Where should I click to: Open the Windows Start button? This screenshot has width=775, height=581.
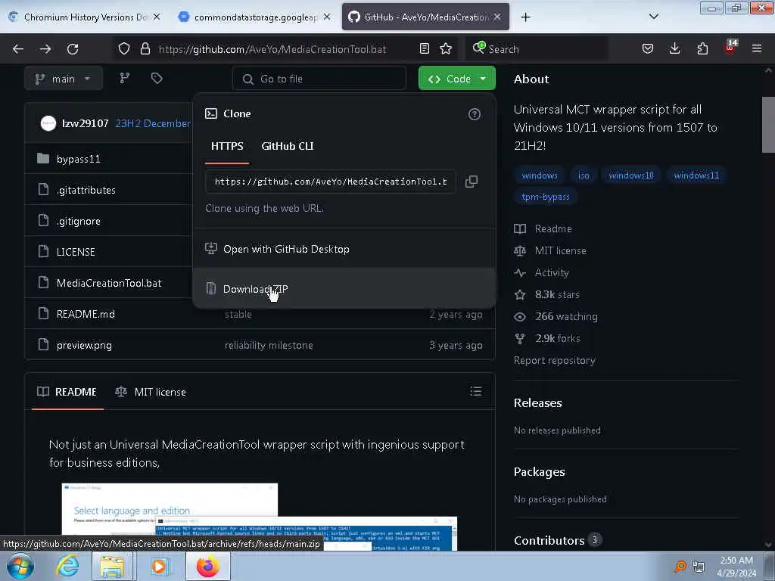tap(20, 566)
